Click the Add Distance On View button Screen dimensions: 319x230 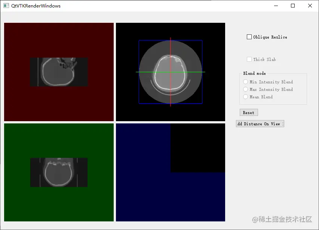(260, 123)
